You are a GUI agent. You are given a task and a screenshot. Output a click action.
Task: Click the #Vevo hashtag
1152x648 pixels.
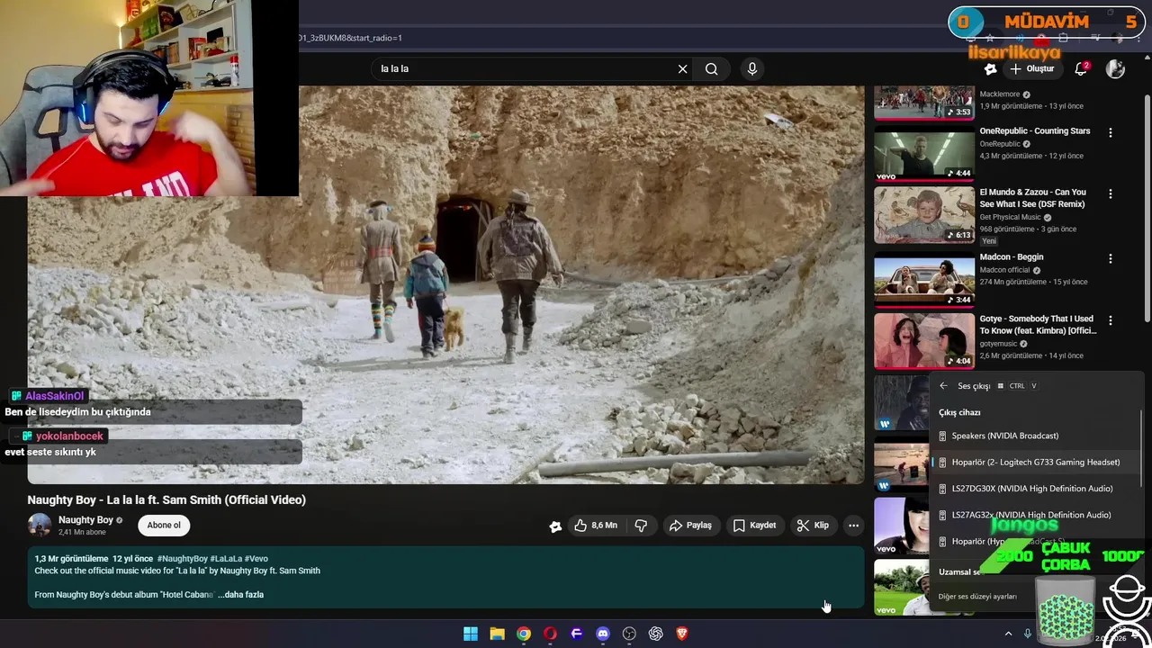(x=256, y=559)
